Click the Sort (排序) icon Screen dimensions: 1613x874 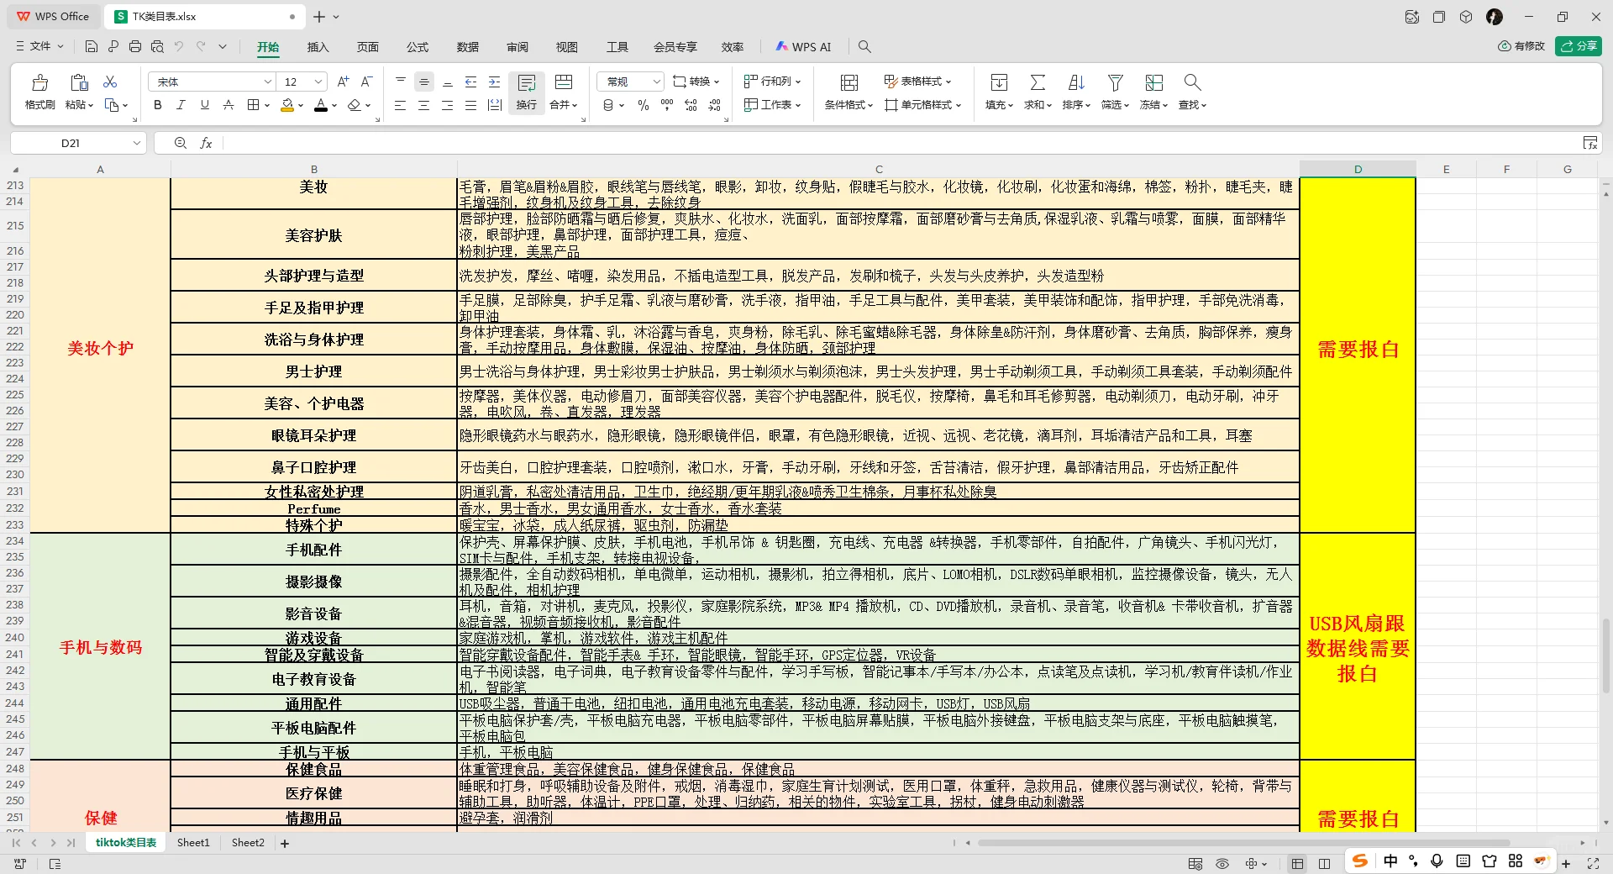click(1076, 82)
